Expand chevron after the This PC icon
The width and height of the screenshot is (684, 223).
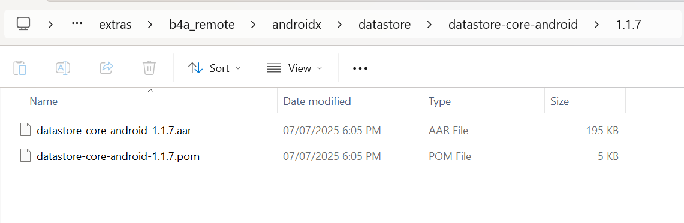[x=50, y=25]
